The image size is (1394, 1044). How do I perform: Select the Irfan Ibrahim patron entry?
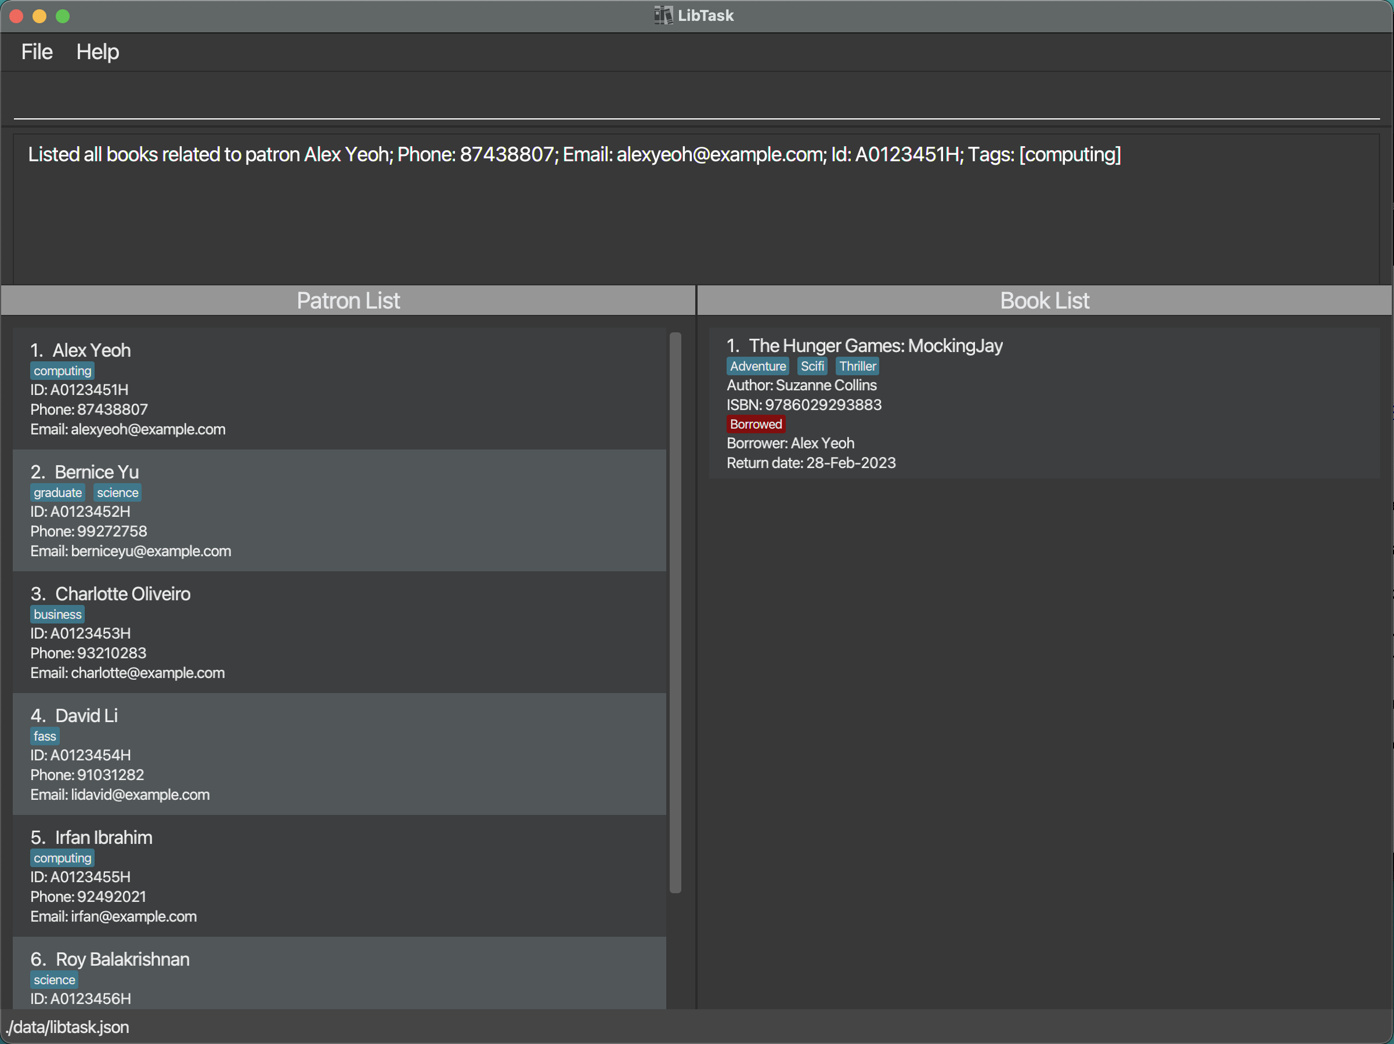point(339,875)
